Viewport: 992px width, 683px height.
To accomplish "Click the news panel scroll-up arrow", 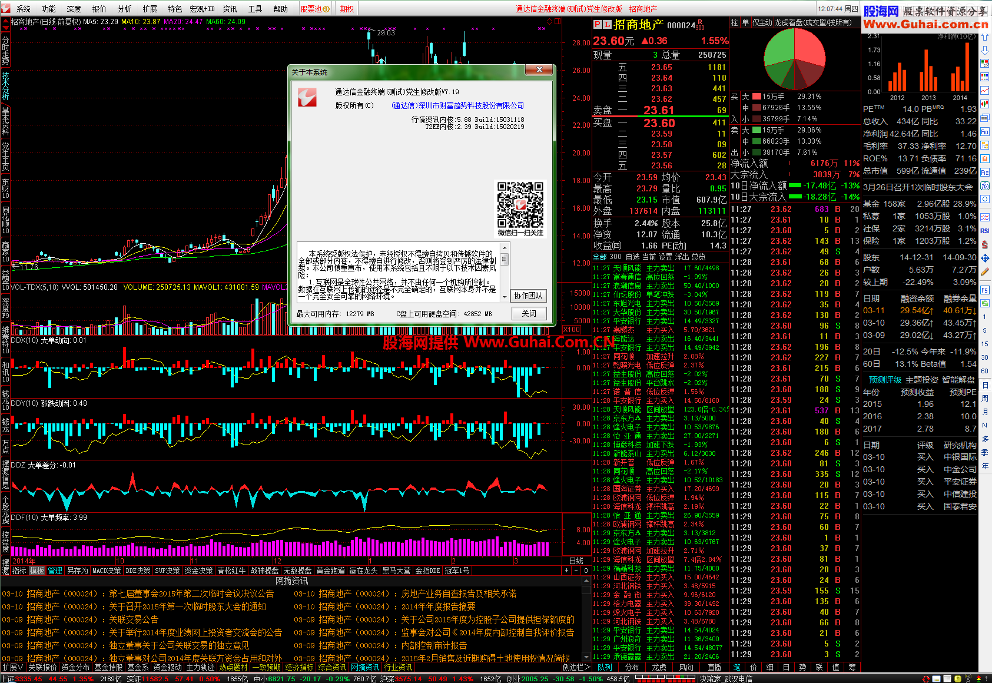I will [x=586, y=581].
